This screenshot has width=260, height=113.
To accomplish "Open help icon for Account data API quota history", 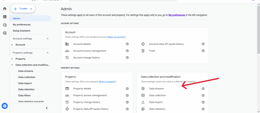I will pyautogui.click(x=203, y=44).
